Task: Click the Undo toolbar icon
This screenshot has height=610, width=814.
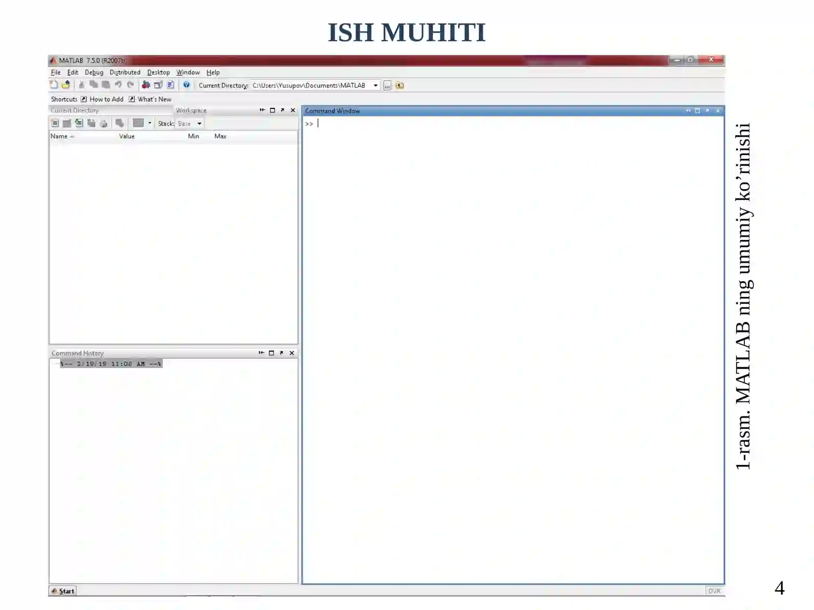Action: point(118,85)
